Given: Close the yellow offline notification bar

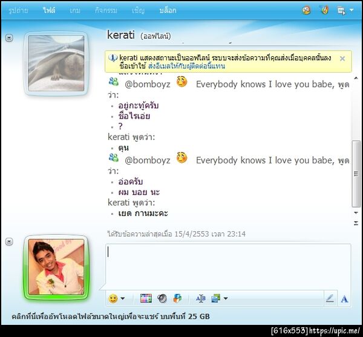Looking at the screenshot, I should tap(342, 59).
